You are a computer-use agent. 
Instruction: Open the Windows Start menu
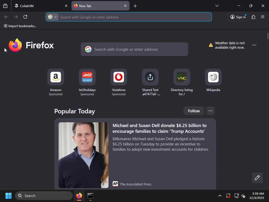pyautogui.click(x=8, y=196)
